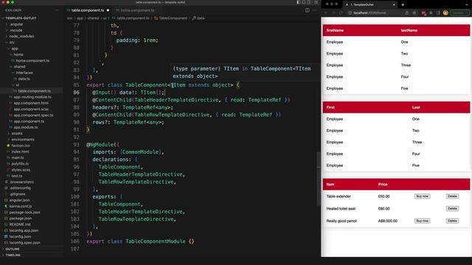Open app.module.ts file

(25, 127)
